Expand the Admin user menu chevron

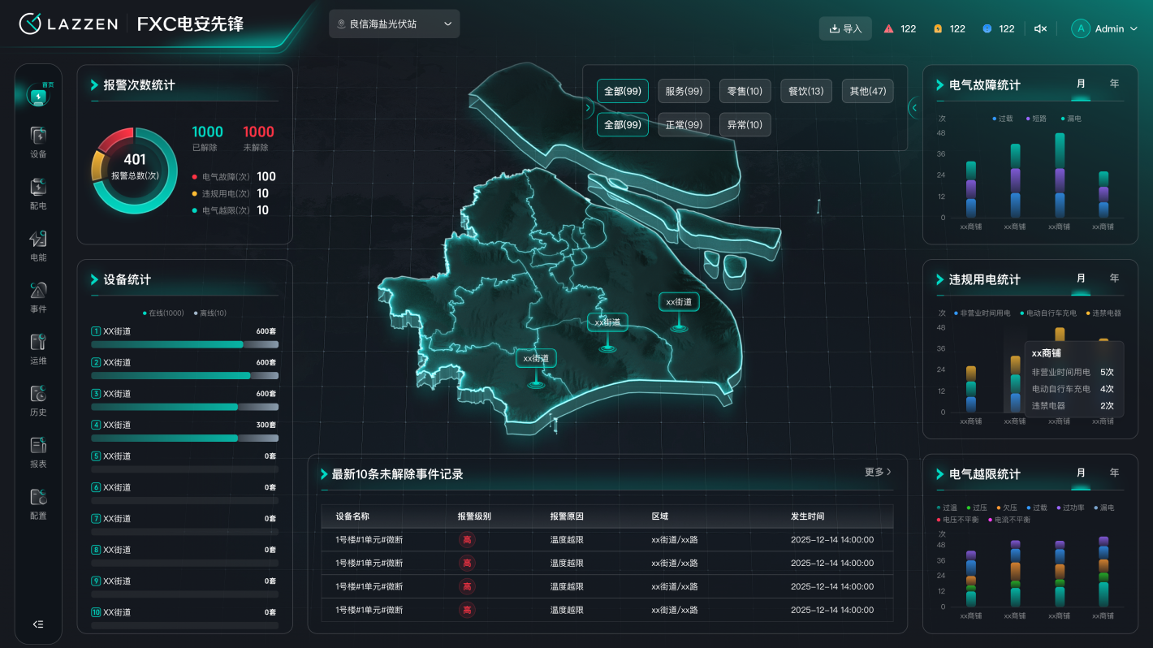tap(1134, 28)
